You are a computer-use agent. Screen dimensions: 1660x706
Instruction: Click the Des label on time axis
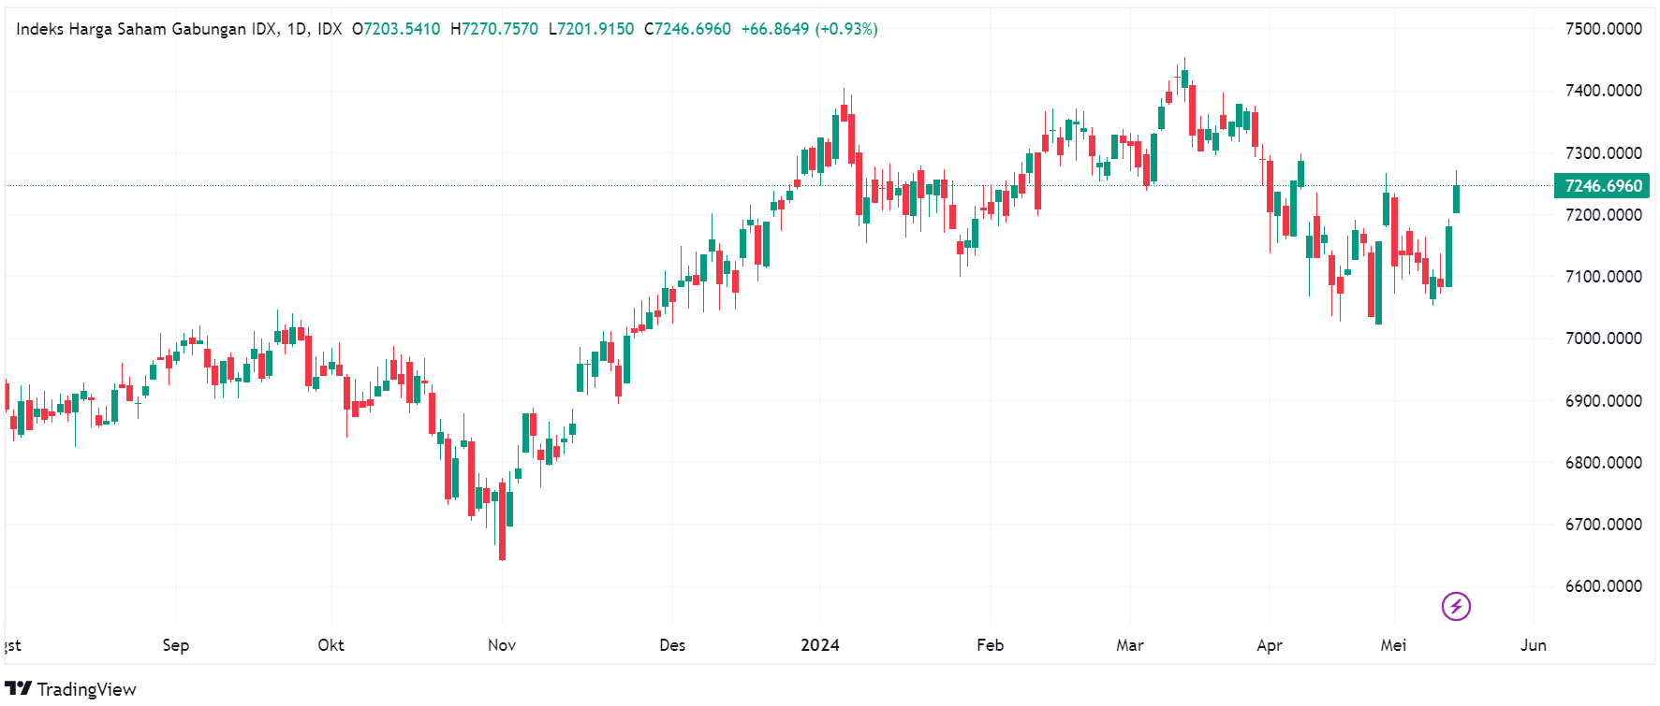coord(672,645)
